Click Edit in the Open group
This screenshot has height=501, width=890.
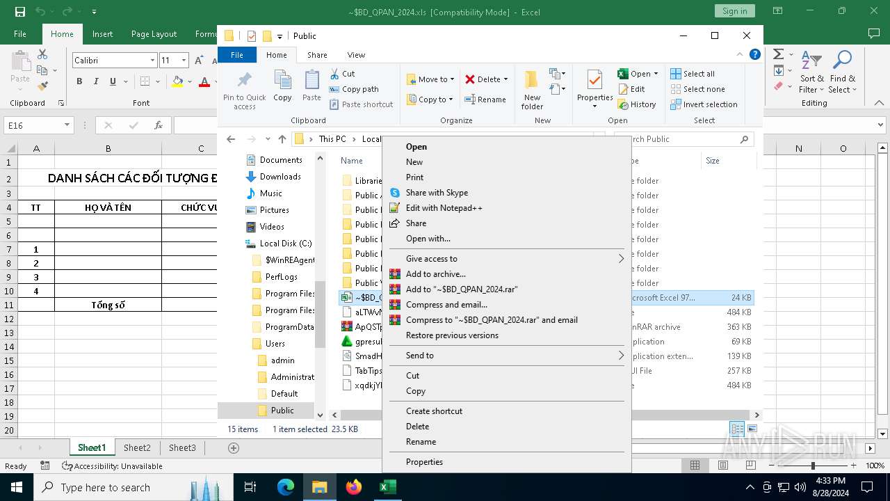click(x=631, y=89)
